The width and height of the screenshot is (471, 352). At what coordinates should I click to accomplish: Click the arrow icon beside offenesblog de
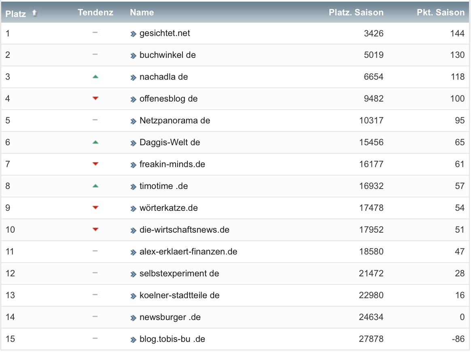pos(134,100)
